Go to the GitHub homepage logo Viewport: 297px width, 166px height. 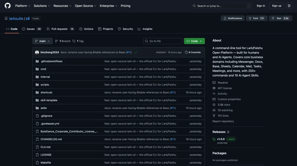pos(8,6)
